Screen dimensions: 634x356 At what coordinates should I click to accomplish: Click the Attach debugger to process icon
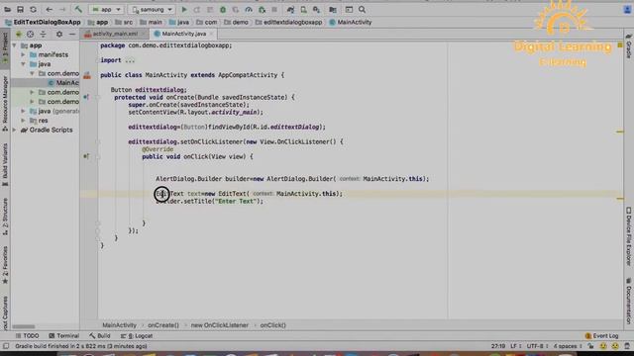coord(262,9)
